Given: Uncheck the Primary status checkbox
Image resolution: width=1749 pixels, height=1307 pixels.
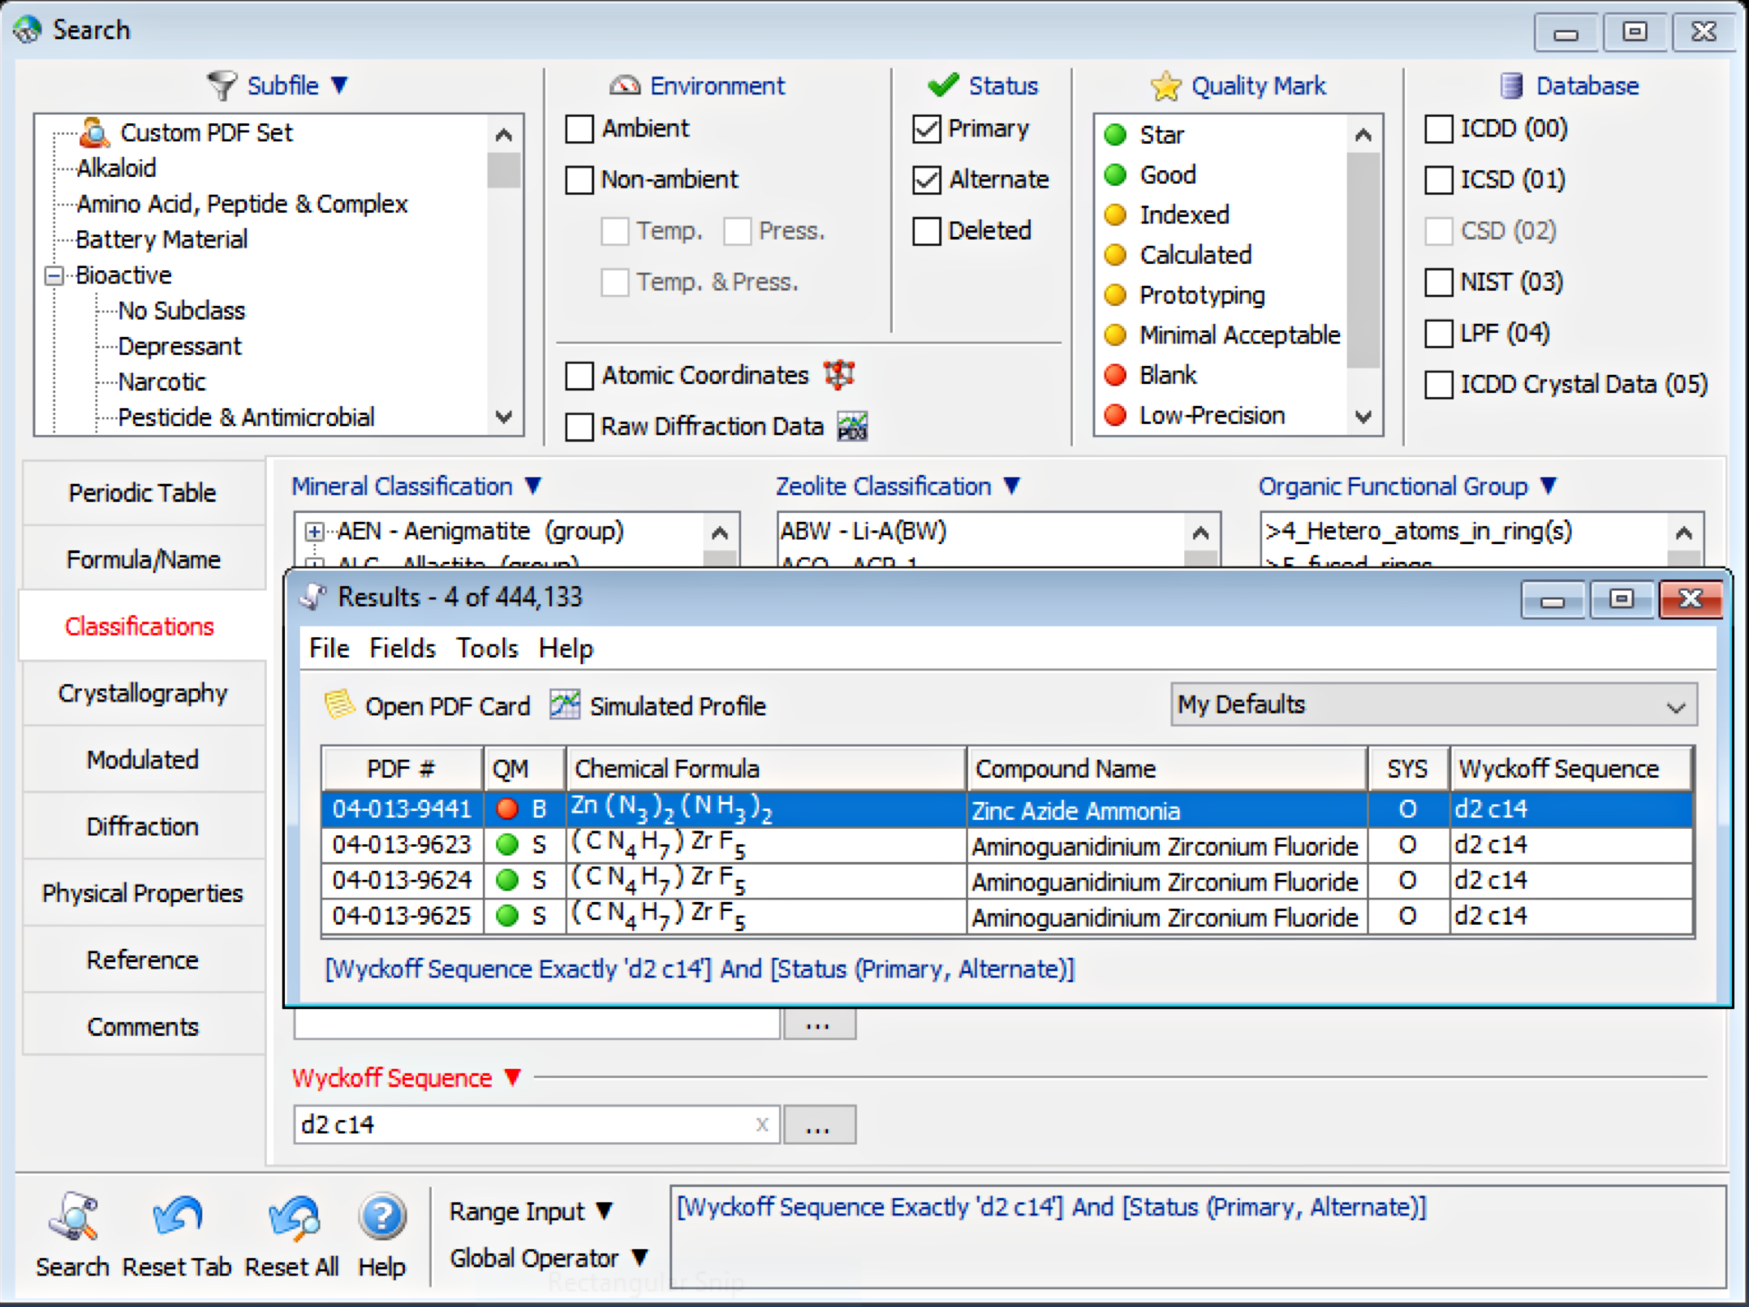Looking at the screenshot, I should pos(926,128).
